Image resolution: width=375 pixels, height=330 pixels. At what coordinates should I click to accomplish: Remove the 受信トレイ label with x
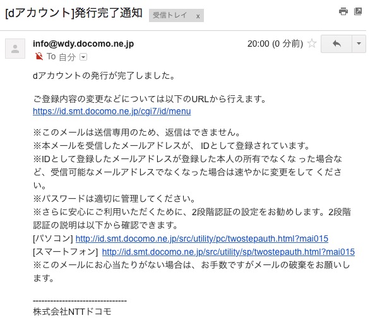(198, 16)
